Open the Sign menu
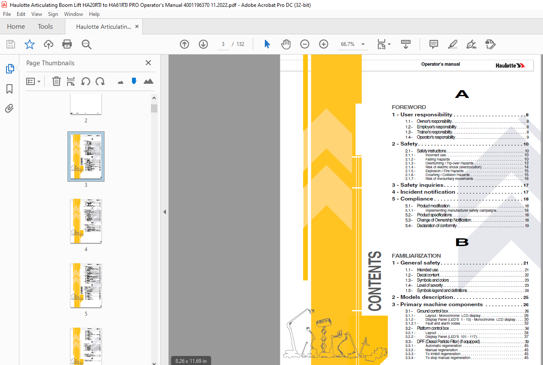This screenshot has height=365, width=543. (53, 14)
